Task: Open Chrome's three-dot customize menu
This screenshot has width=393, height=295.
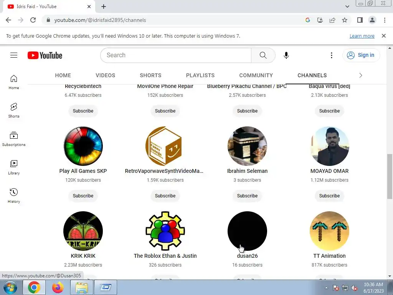Action: pos(385,20)
